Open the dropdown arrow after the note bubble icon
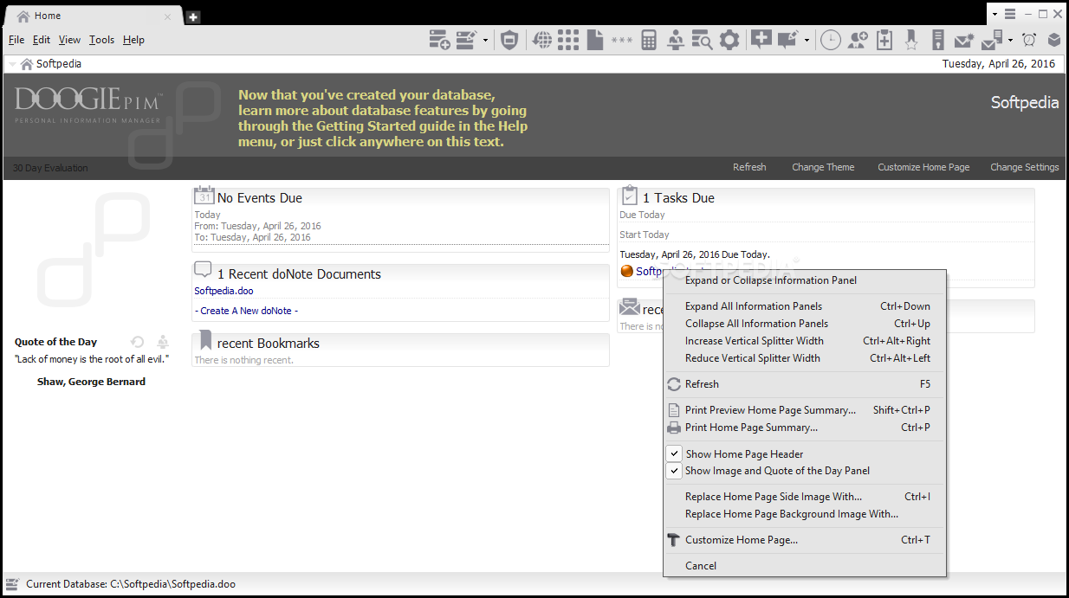 [807, 40]
